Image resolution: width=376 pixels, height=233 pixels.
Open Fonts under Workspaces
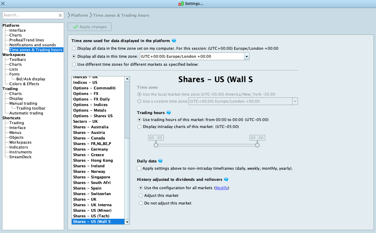click(x=14, y=74)
